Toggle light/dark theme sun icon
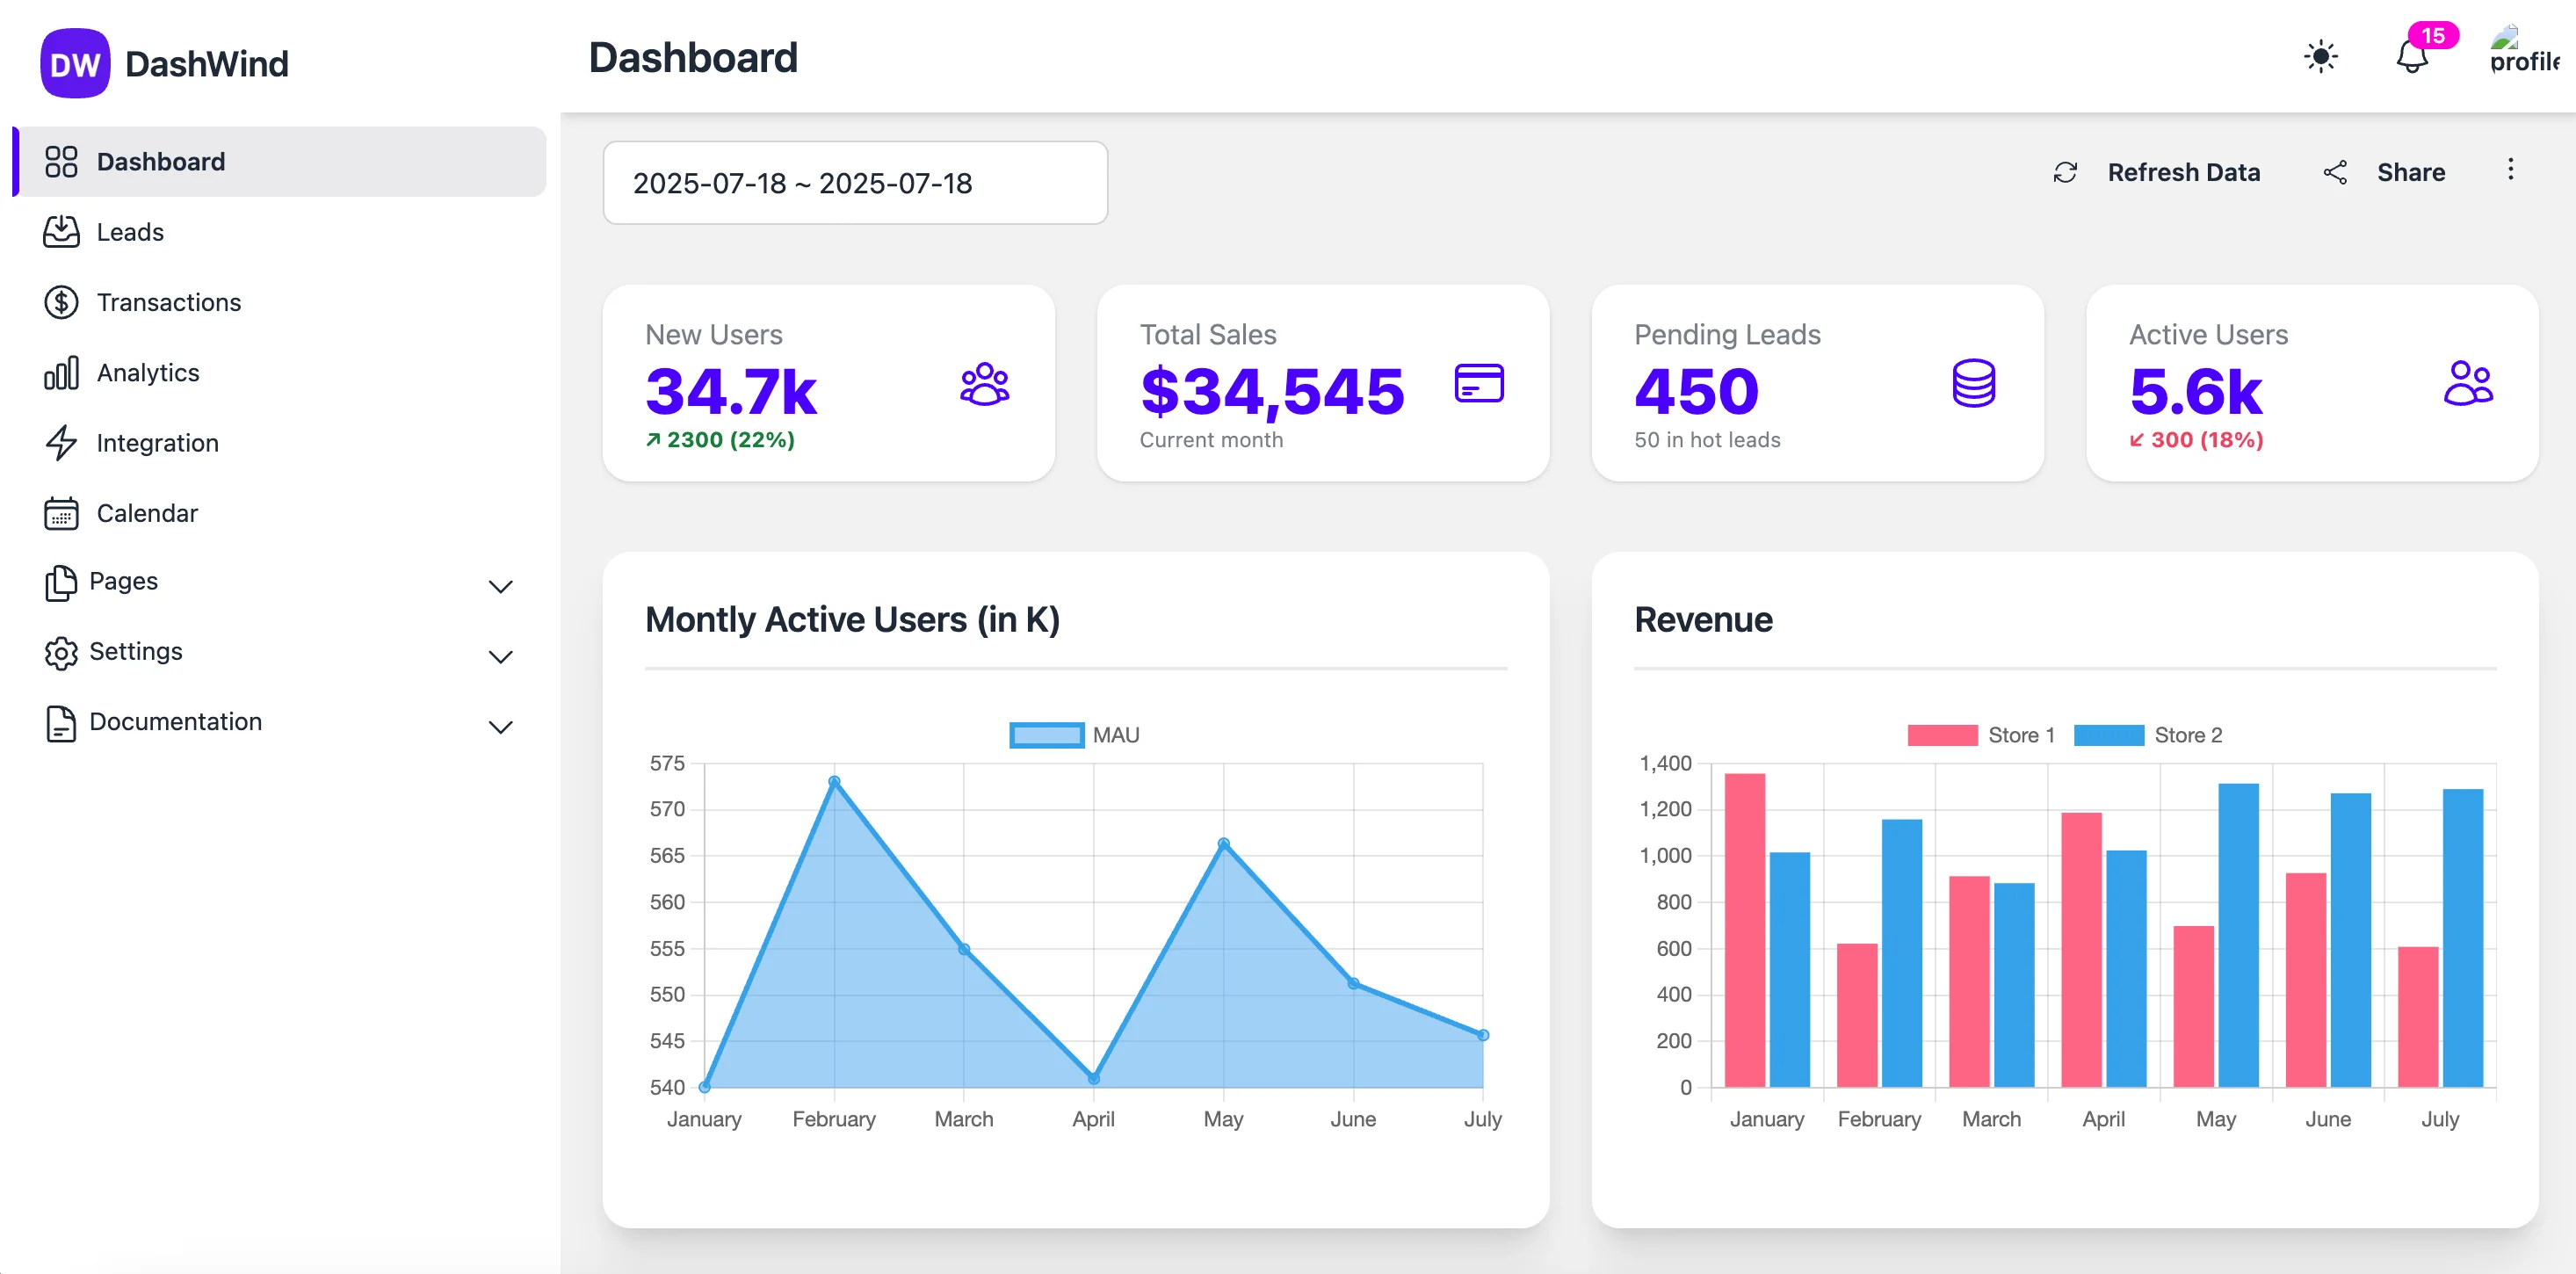 (2320, 56)
